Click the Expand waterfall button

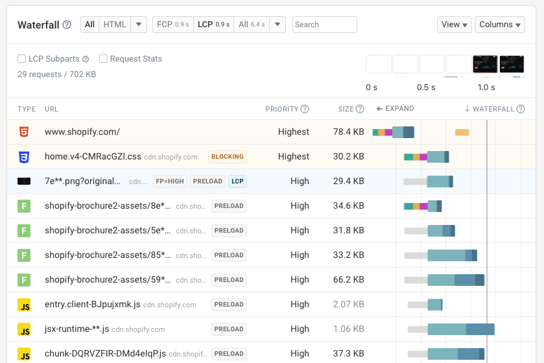(395, 109)
